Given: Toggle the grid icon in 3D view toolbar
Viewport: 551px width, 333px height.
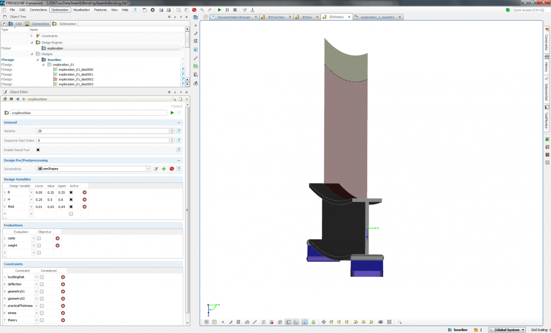Looking at the screenshot, I should (389, 322).
